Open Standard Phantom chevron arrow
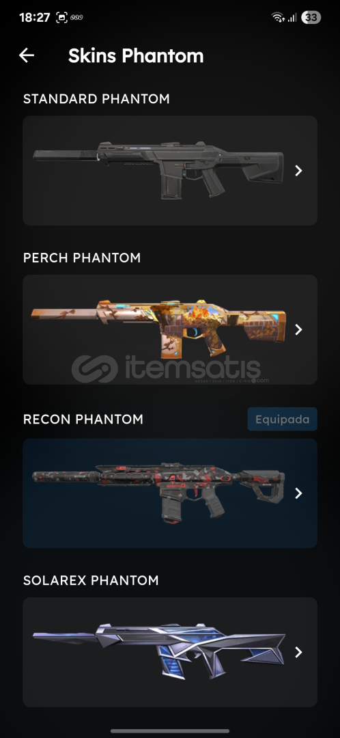Image resolution: width=340 pixels, height=738 pixels. [x=298, y=170]
